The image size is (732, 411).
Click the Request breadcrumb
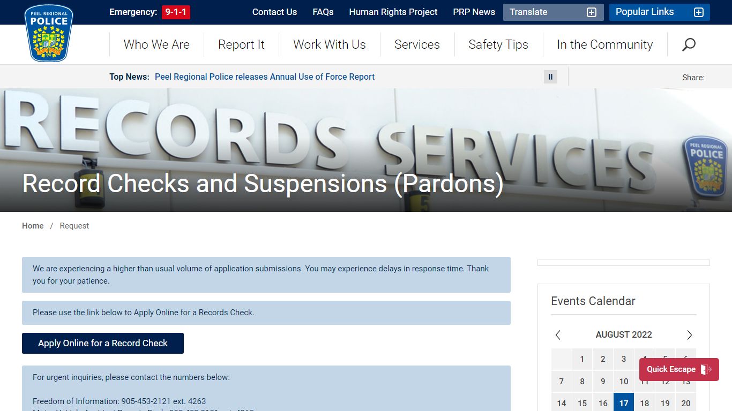pyautogui.click(x=74, y=226)
